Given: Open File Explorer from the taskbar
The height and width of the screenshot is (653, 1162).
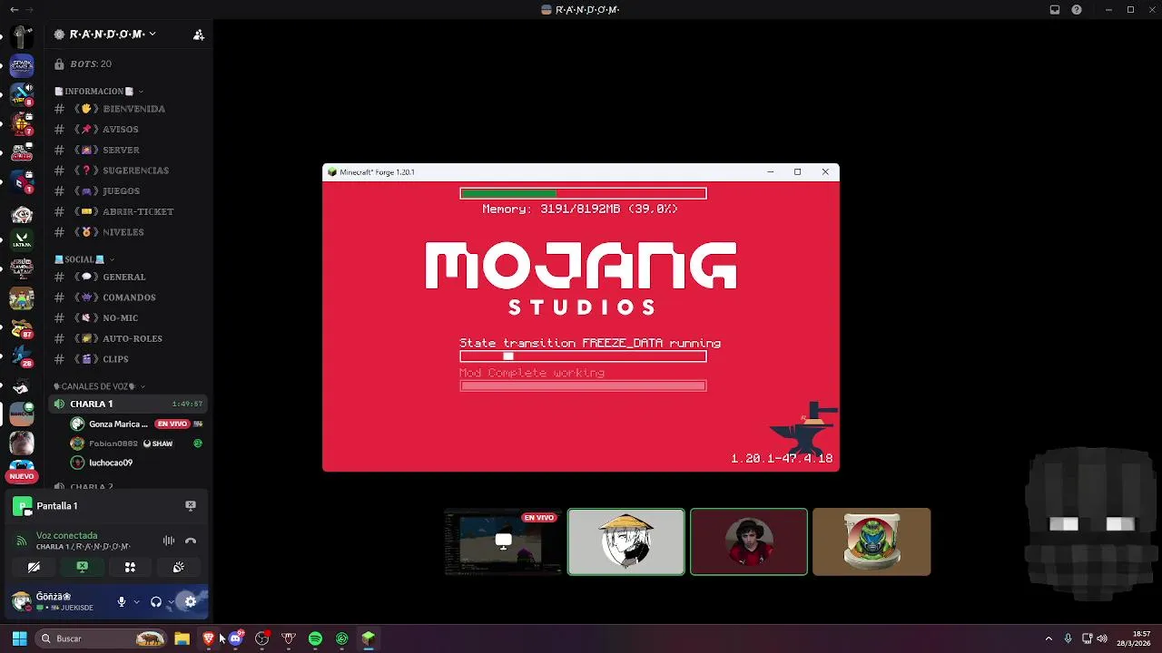Looking at the screenshot, I should coord(182,638).
